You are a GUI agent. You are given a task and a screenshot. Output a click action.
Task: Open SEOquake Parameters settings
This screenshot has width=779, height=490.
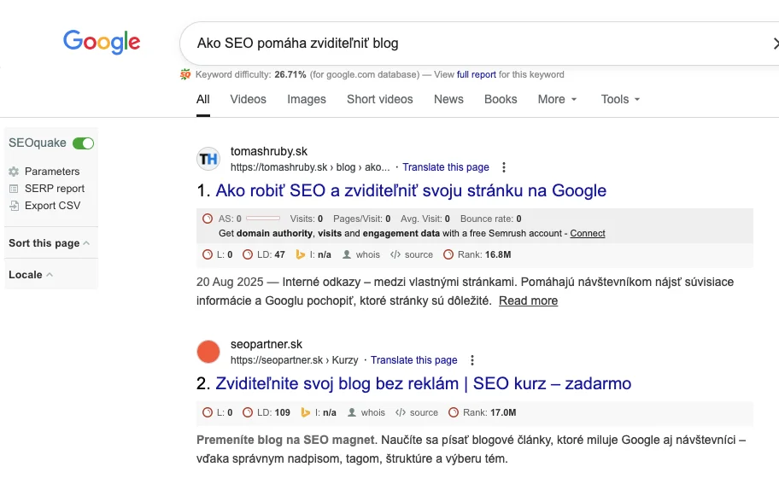pyautogui.click(x=51, y=172)
